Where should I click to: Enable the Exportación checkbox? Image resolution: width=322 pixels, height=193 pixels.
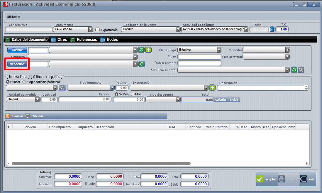(x=97, y=30)
